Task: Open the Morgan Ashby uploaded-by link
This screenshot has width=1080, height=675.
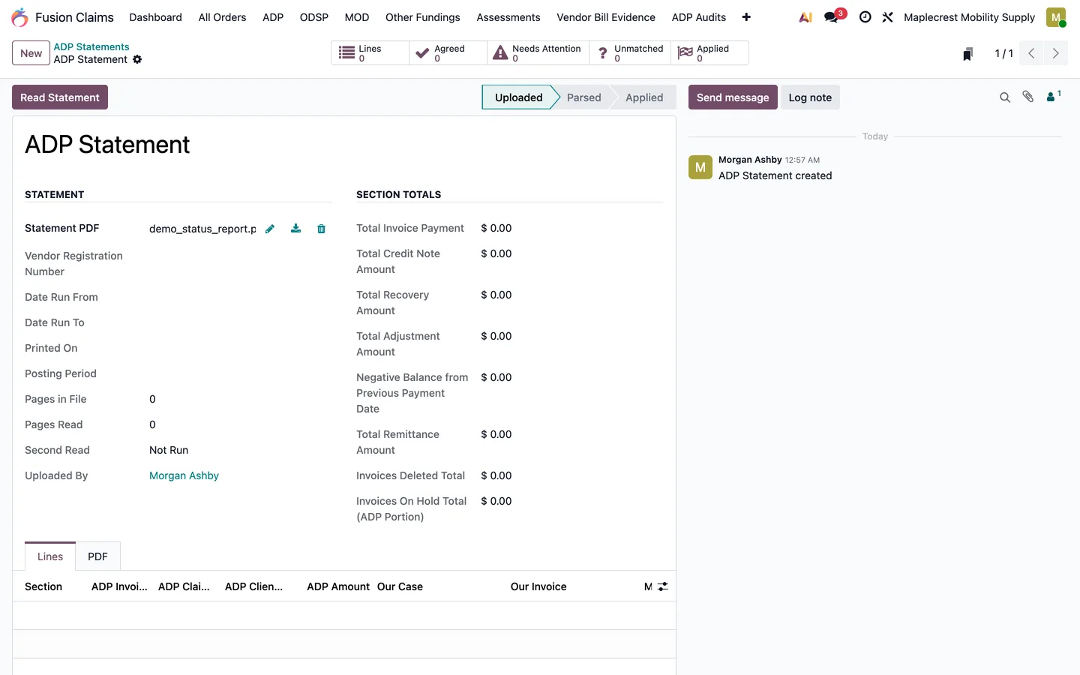Action: pos(184,475)
